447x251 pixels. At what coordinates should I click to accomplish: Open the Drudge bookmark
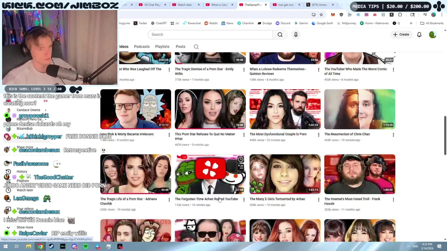265,23
